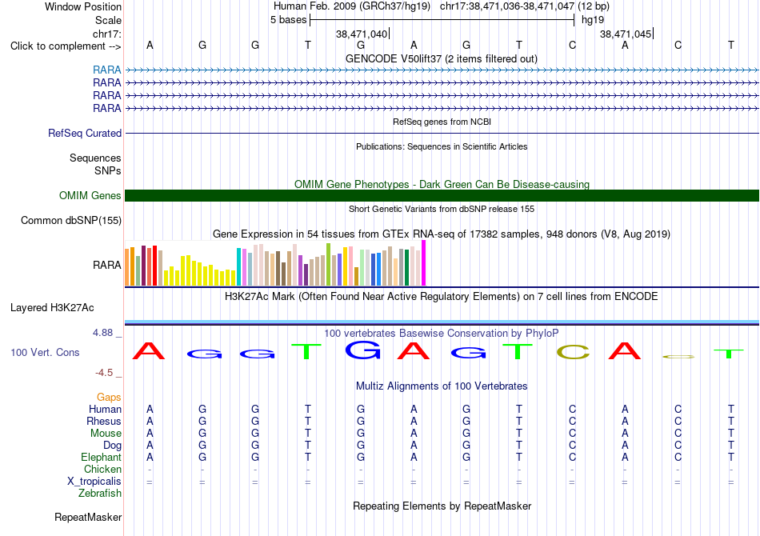Screen dimensions: 760x536
Task: Click the Rhesus alignment row label
Action: pos(104,422)
